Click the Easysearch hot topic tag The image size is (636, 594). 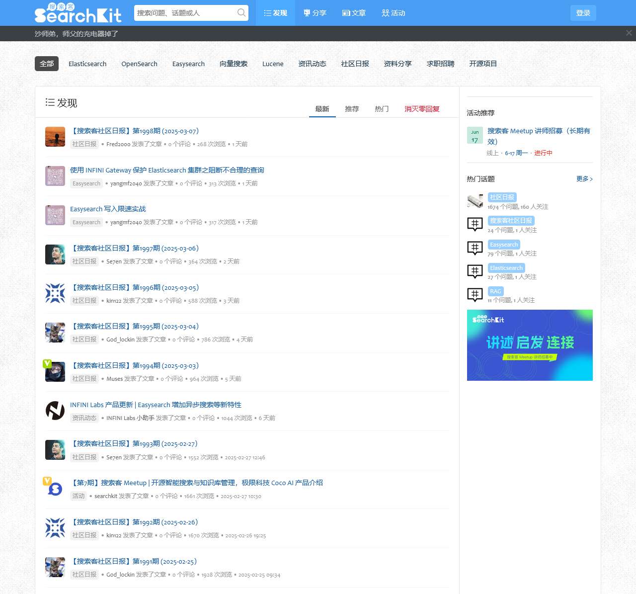(x=504, y=244)
